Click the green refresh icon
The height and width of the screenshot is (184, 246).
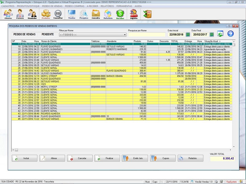click(x=220, y=34)
